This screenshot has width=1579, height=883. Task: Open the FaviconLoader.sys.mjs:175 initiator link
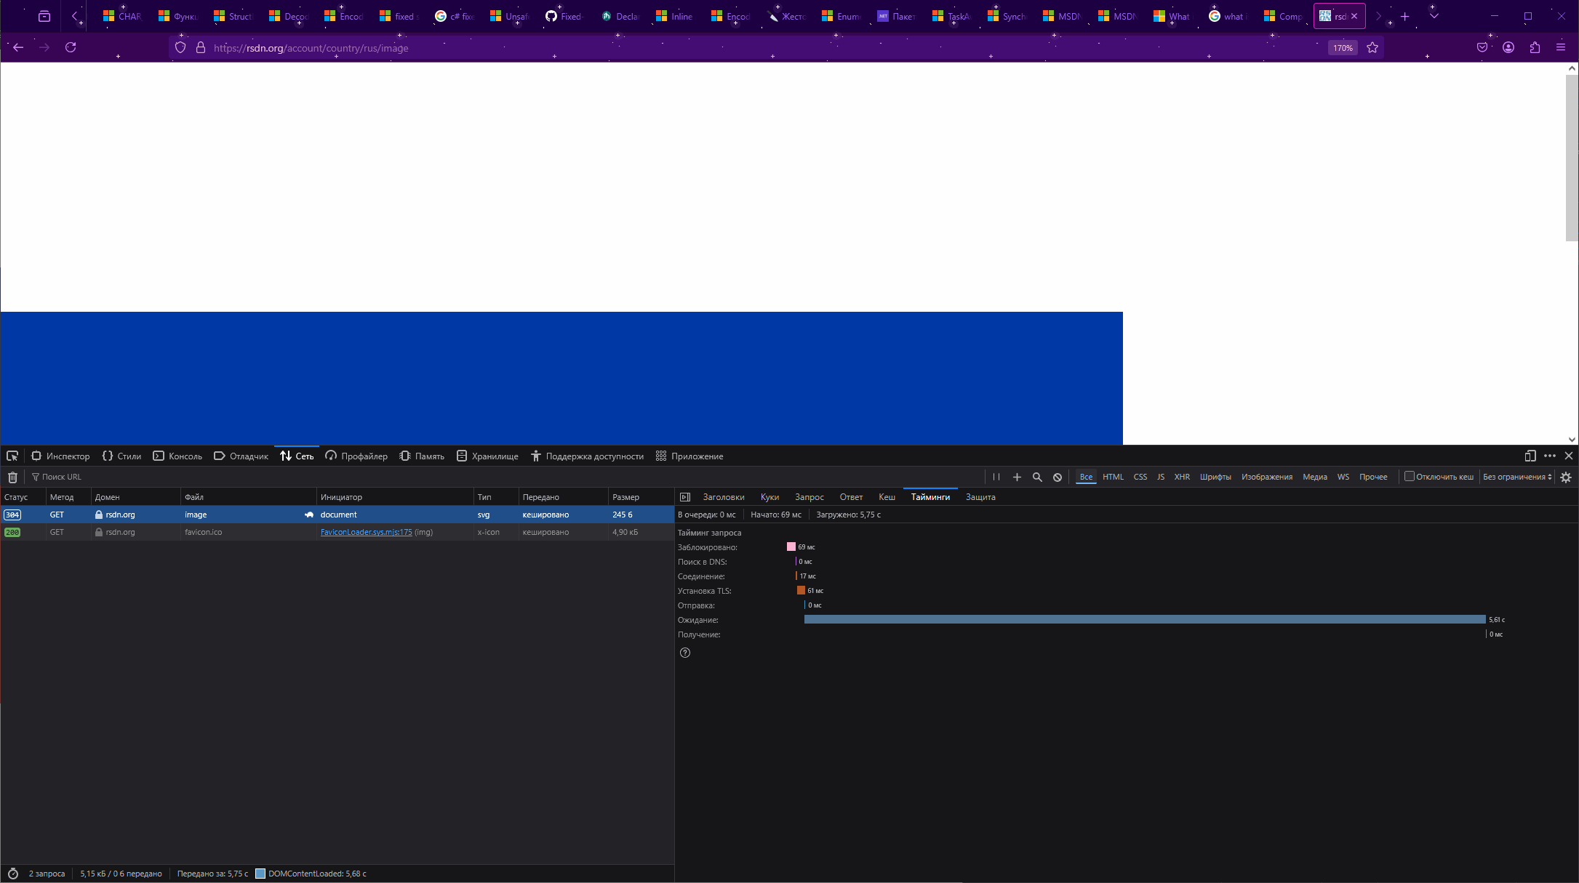tap(366, 533)
